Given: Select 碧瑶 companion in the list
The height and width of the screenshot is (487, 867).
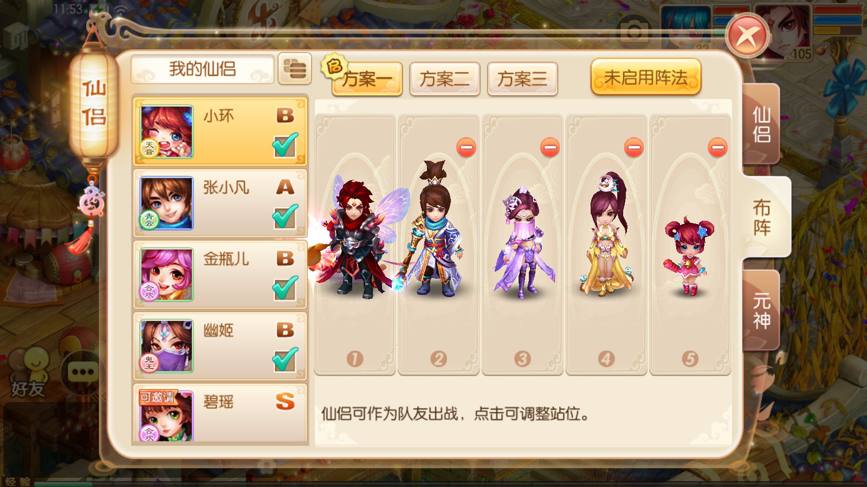Looking at the screenshot, I should click(x=220, y=412).
